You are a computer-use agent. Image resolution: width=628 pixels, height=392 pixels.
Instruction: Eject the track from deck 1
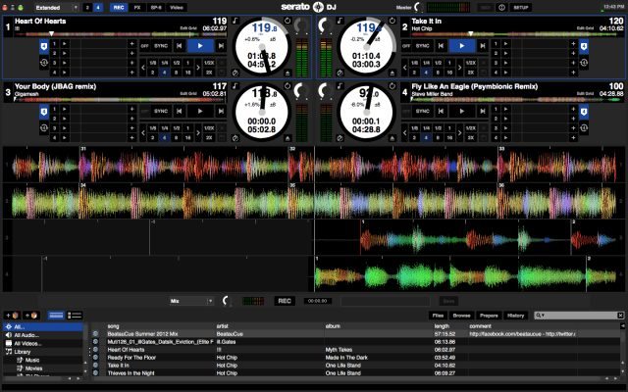pyautogui.click(x=288, y=73)
